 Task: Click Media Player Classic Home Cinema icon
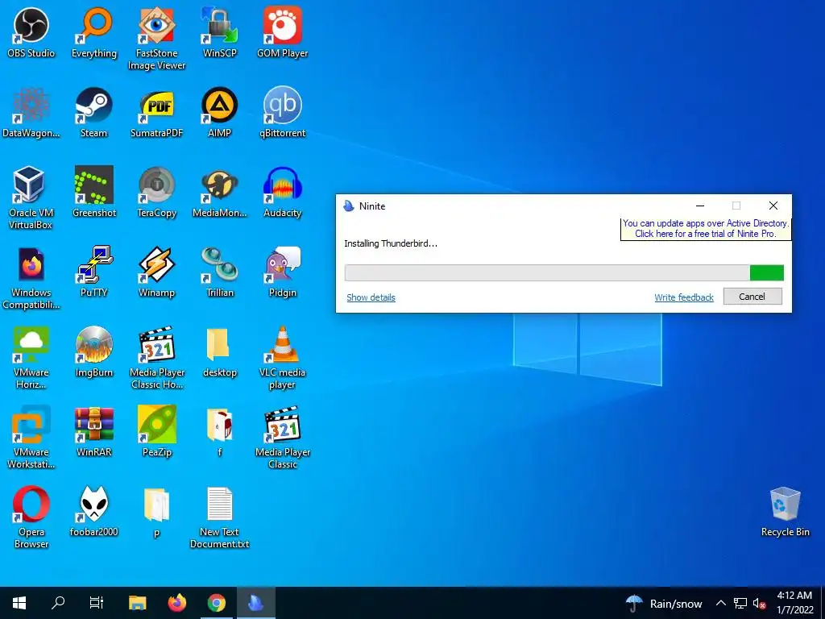point(157,358)
